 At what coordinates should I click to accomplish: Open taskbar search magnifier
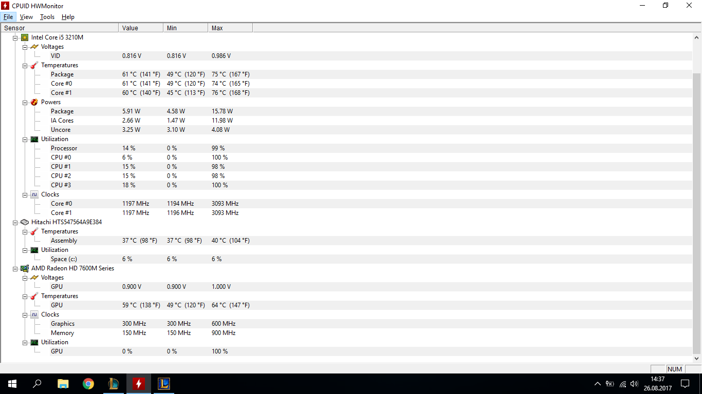coord(37,383)
